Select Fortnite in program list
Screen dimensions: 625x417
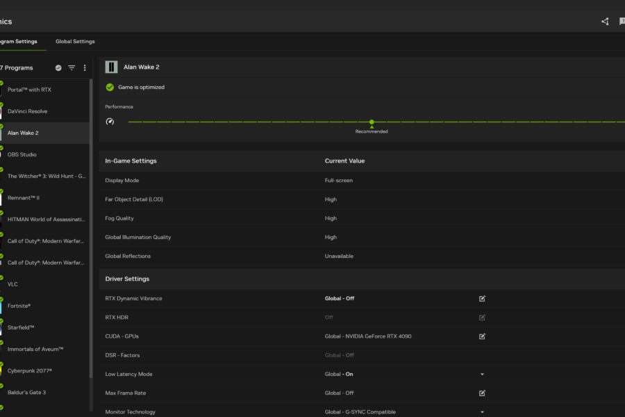(x=44, y=306)
